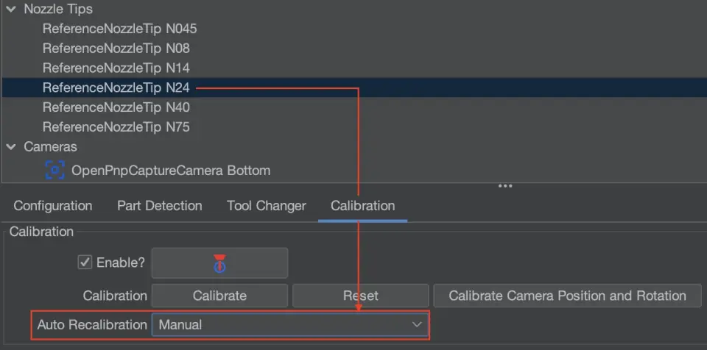The height and width of the screenshot is (350, 707).
Task: Click the Reset calibration button
Action: pos(360,296)
